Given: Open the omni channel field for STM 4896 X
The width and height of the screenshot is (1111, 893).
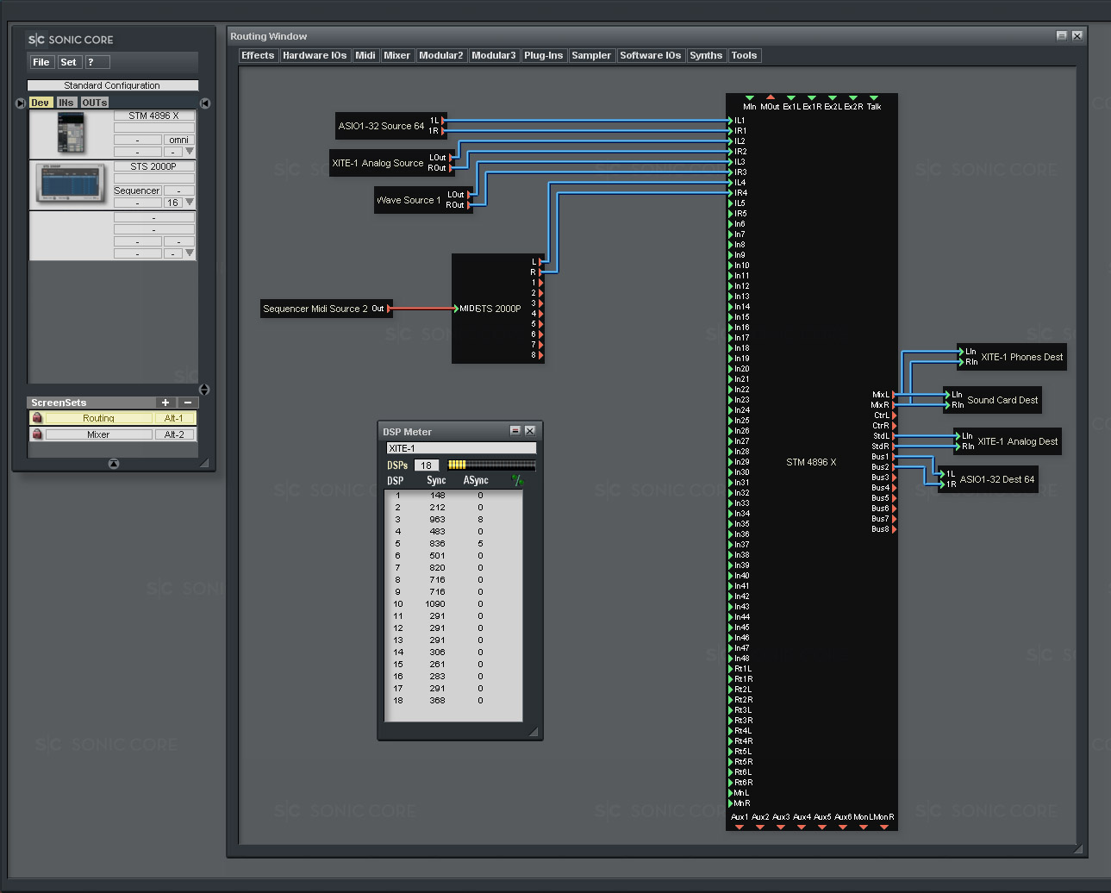Looking at the screenshot, I should coord(179,140).
